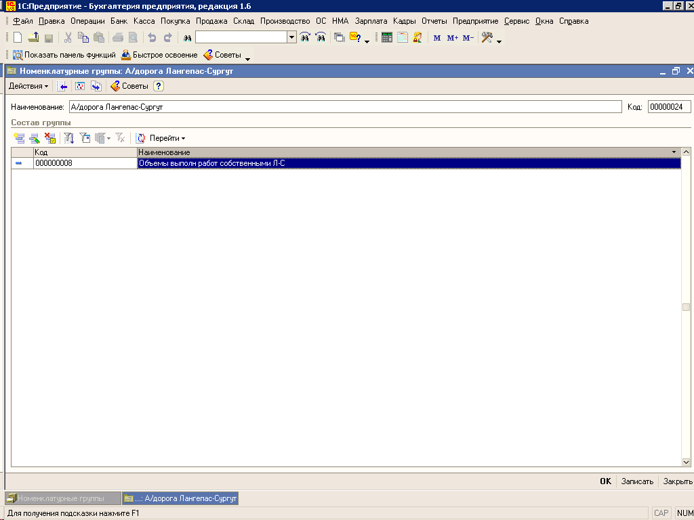Open the Сервис menu
Viewport: 694px width, 520px height.
click(517, 21)
